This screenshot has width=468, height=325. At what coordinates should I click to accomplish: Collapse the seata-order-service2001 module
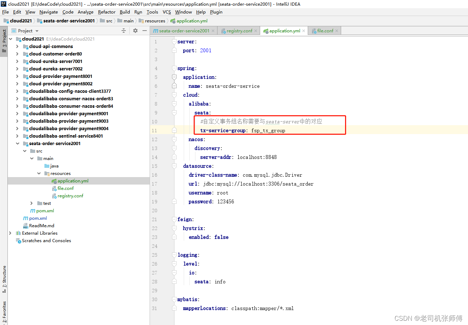pyautogui.click(x=17, y=143)
